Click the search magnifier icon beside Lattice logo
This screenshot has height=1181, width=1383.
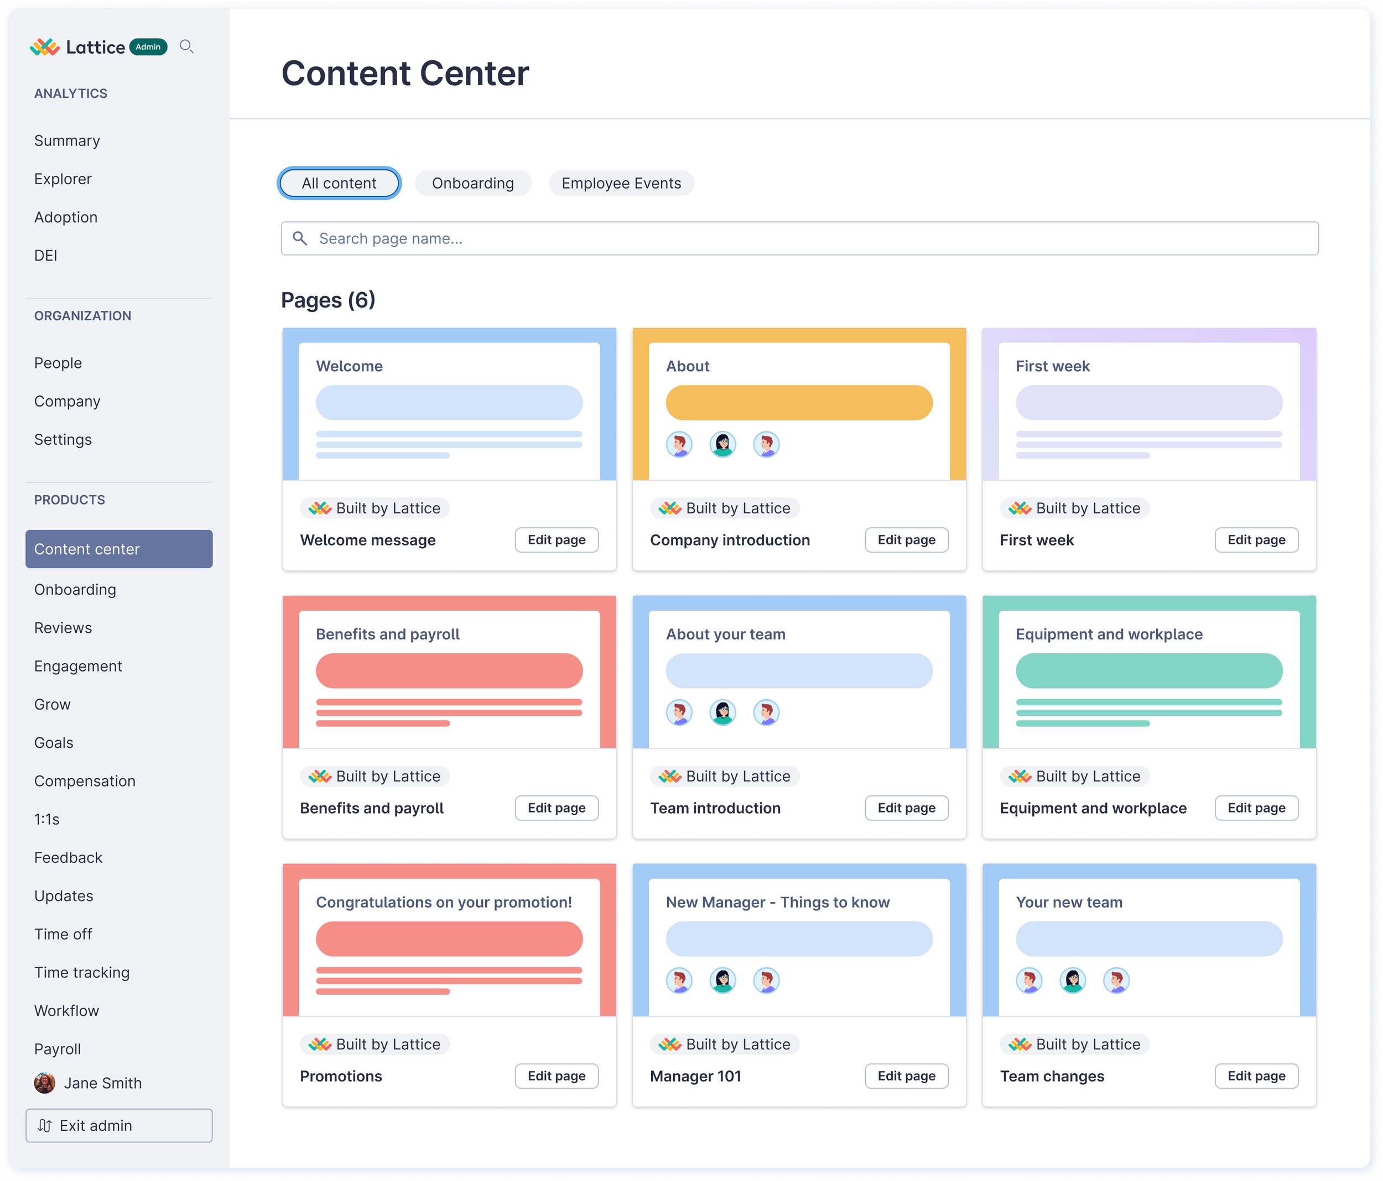point(186,46)
